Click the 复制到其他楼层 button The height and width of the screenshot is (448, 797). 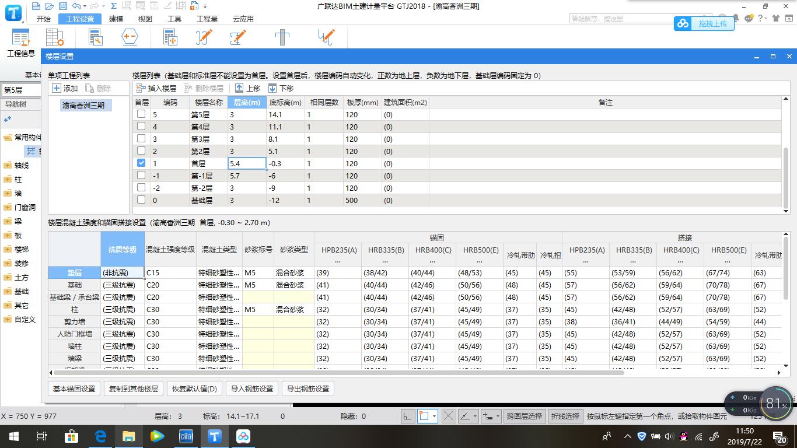click(x=134, y=389)
